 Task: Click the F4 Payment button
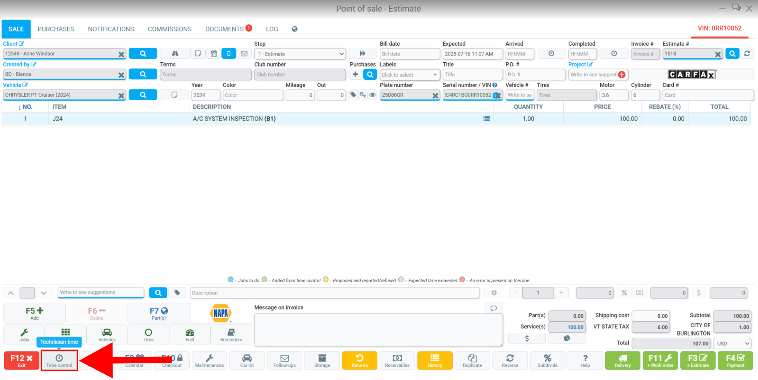[x=735, y=361]
